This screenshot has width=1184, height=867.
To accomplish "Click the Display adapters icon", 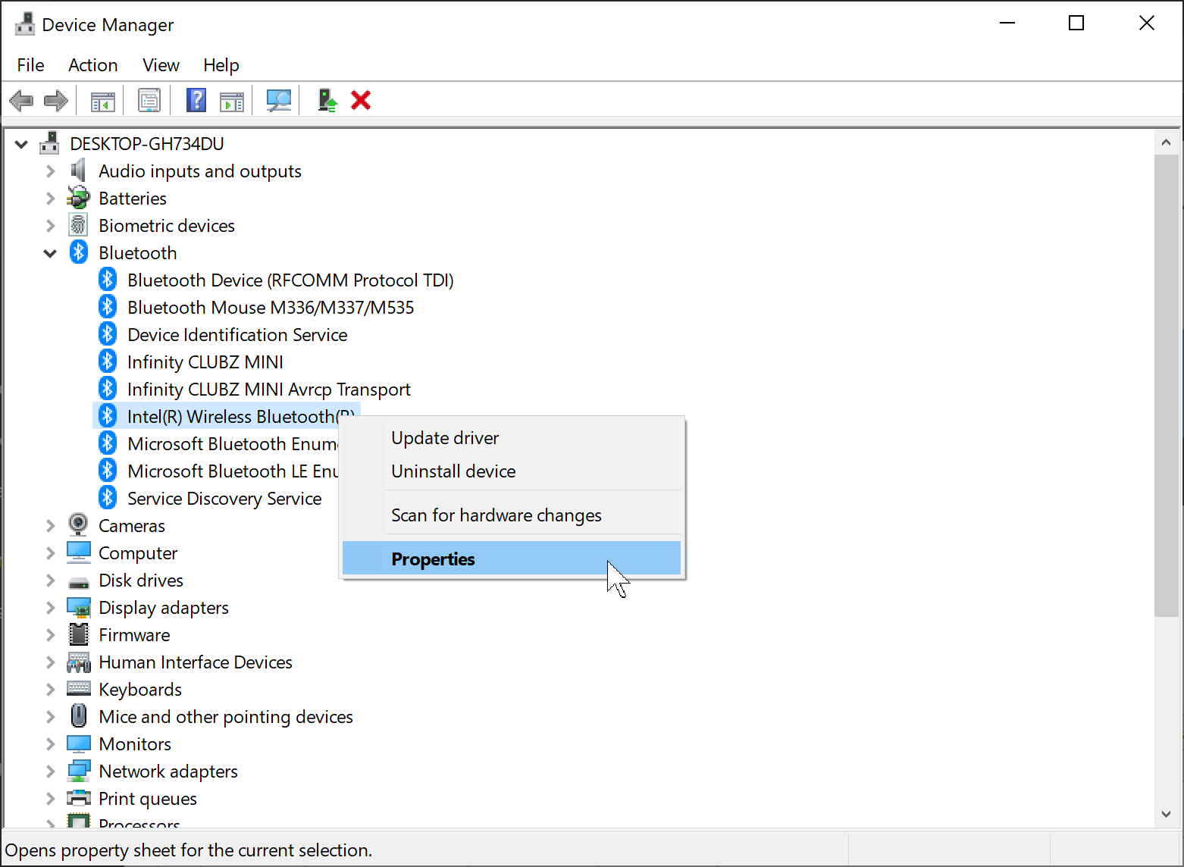I will pos(79,607).
